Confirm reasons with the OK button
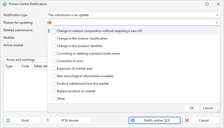 (192, 108)
